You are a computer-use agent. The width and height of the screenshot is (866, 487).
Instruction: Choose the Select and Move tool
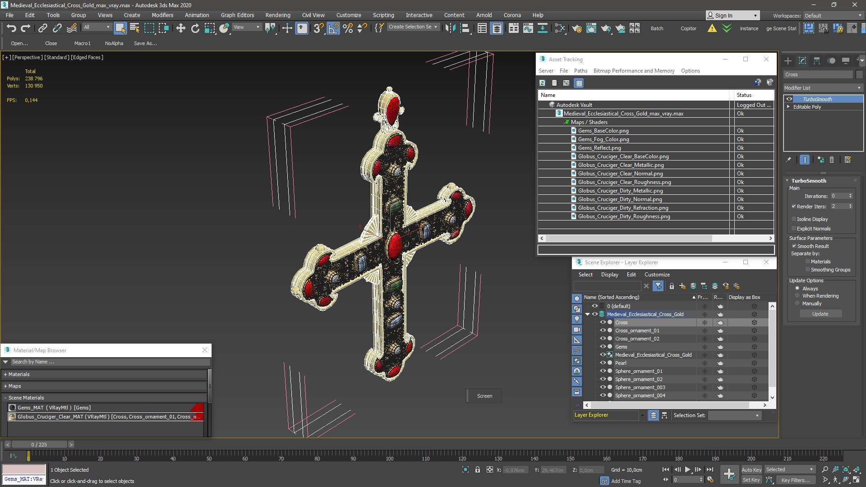(180, 28)
